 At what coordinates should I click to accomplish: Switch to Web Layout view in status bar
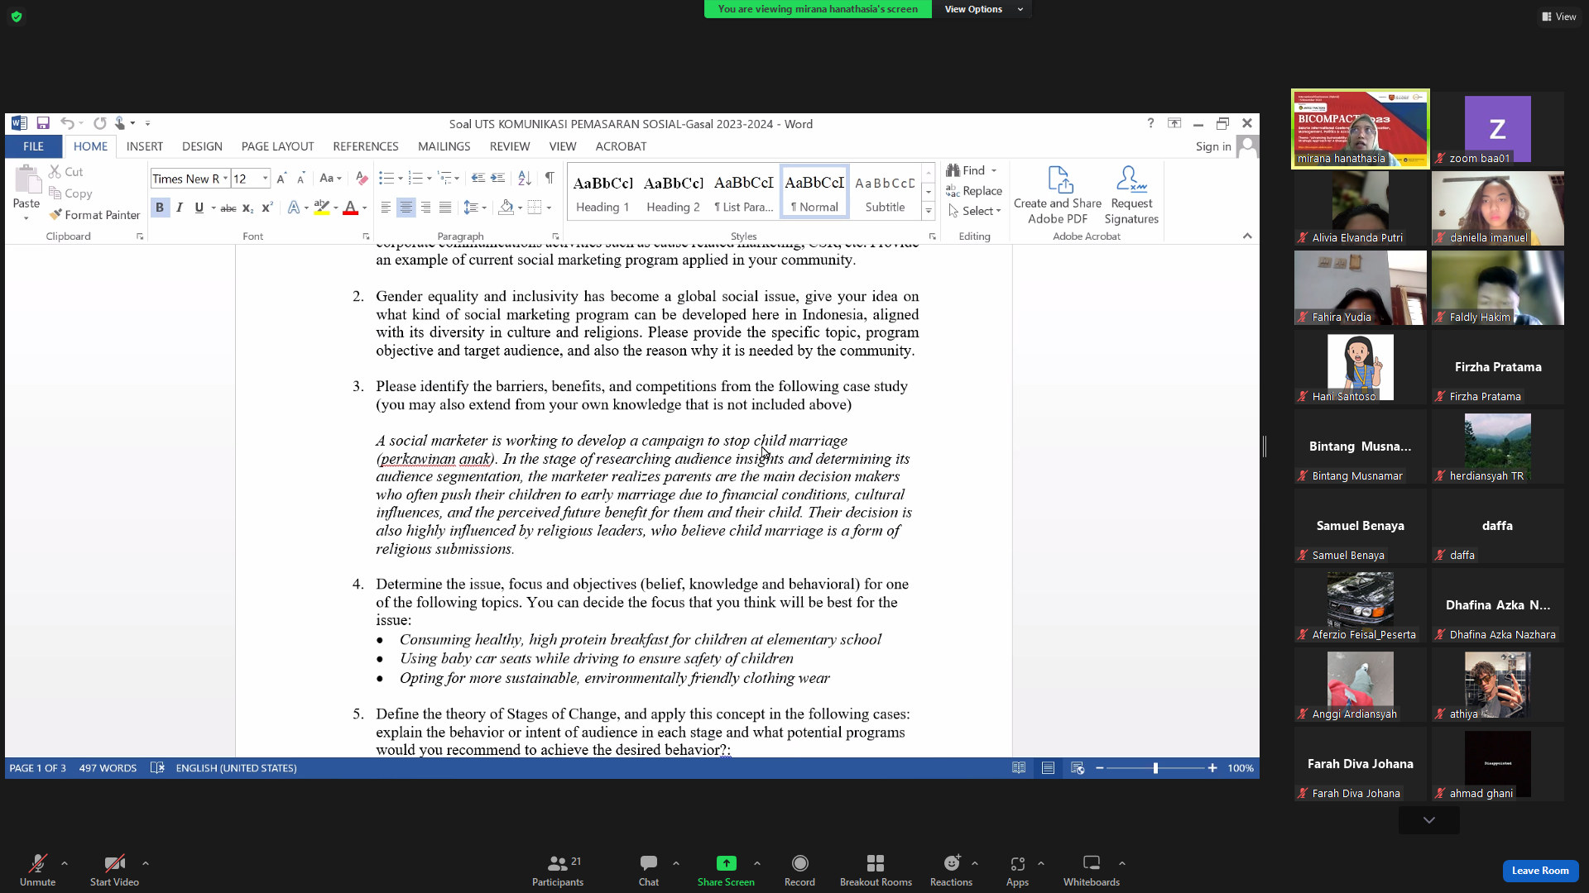tap(1078, 768)
